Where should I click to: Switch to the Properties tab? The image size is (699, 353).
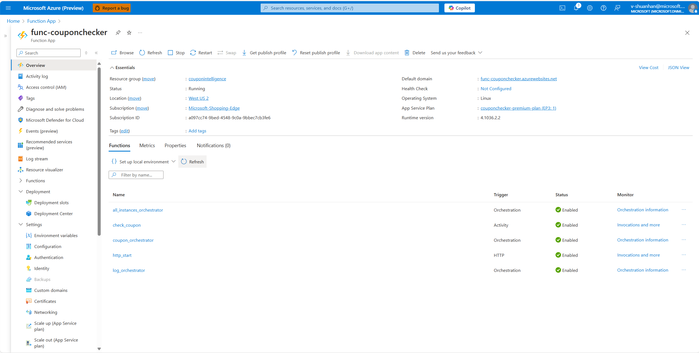tap(175, 146)
